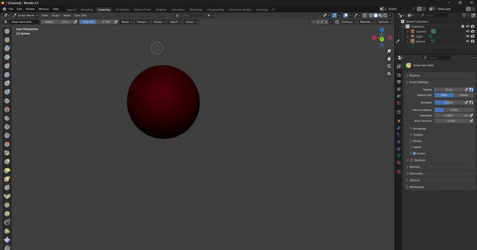
Task: Switch to rendered viewport shading
Action: [x=385, y=15]
